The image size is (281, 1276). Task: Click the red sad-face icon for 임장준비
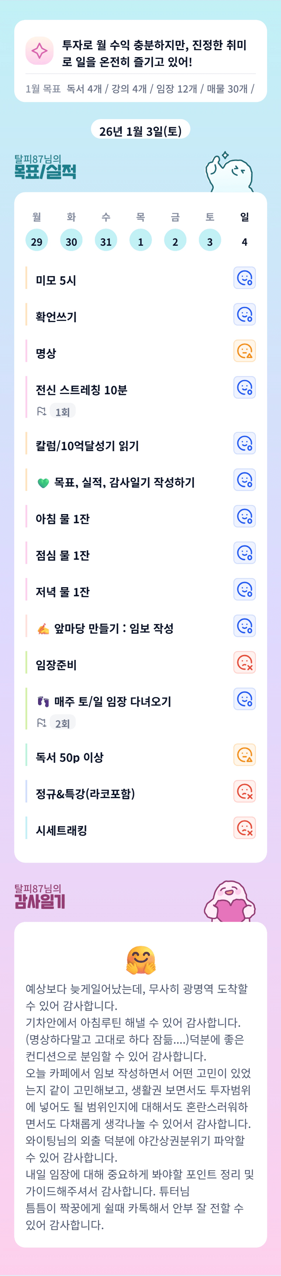coord(244,662)
